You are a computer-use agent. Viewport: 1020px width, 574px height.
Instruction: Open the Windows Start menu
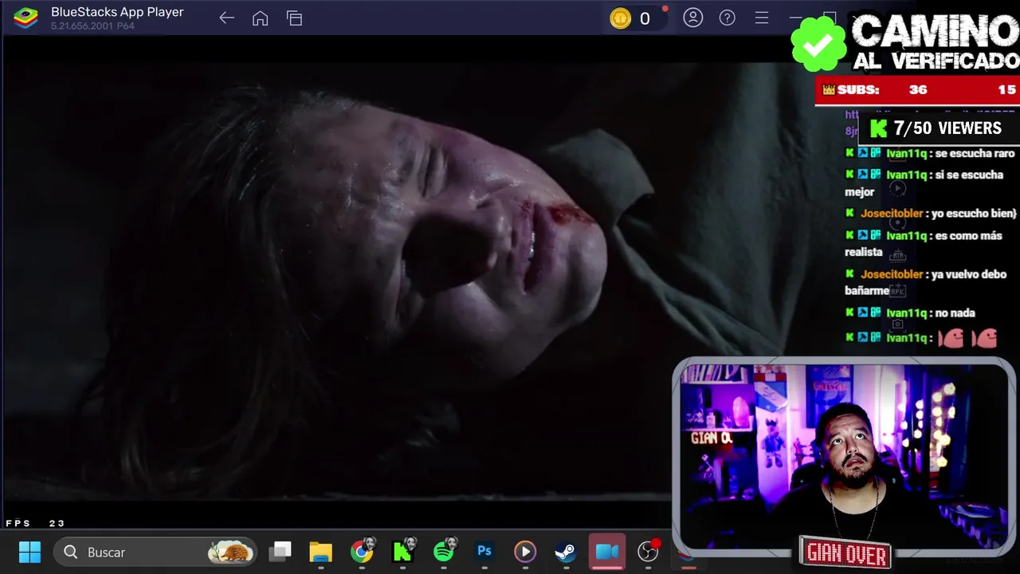tap(29, 552)
